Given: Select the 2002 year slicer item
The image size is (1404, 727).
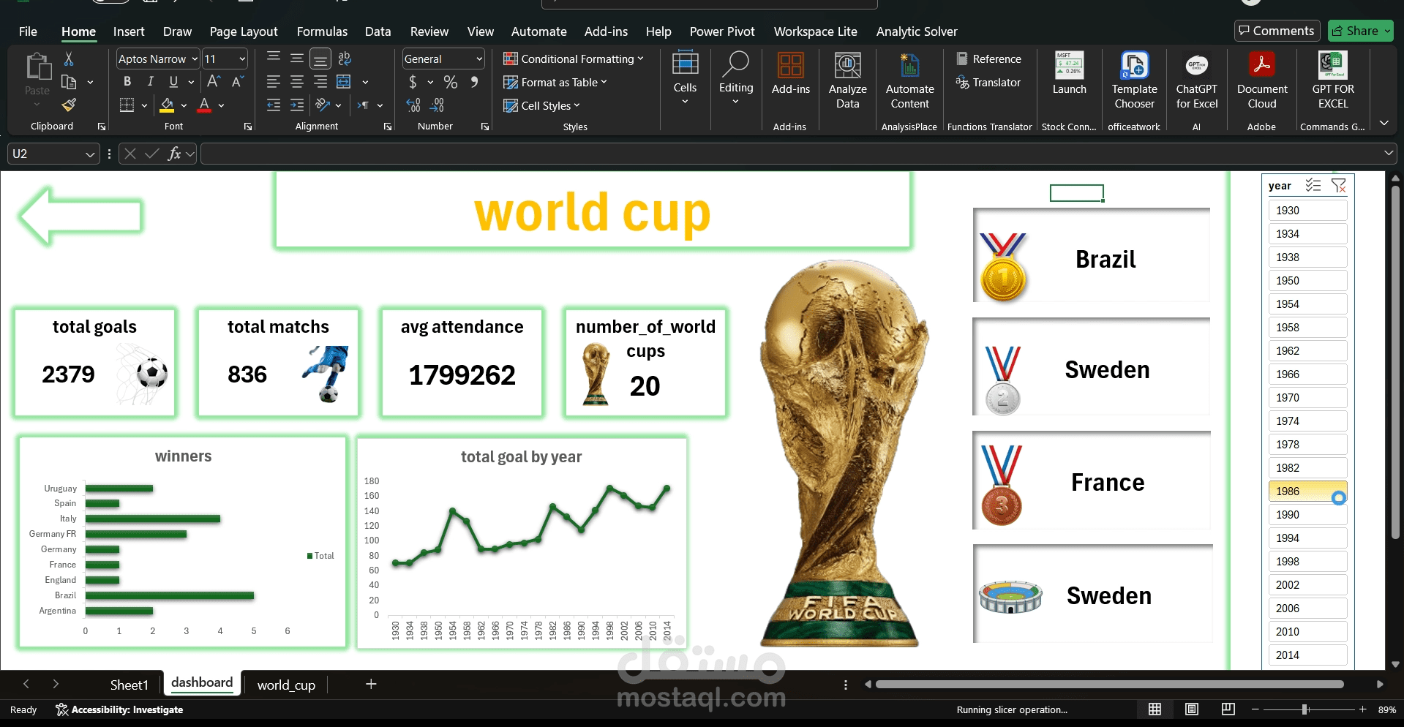Looking at the screenshot, I should pyautogui.click(x=1307, y=585).
